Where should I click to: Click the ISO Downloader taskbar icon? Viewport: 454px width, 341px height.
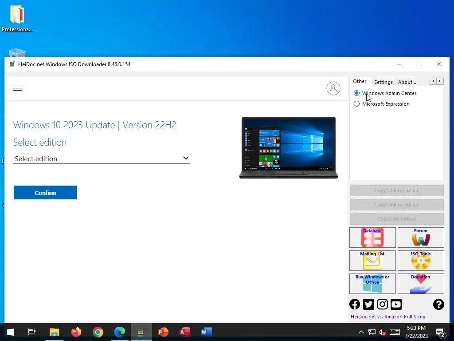[x=141, y=332]
